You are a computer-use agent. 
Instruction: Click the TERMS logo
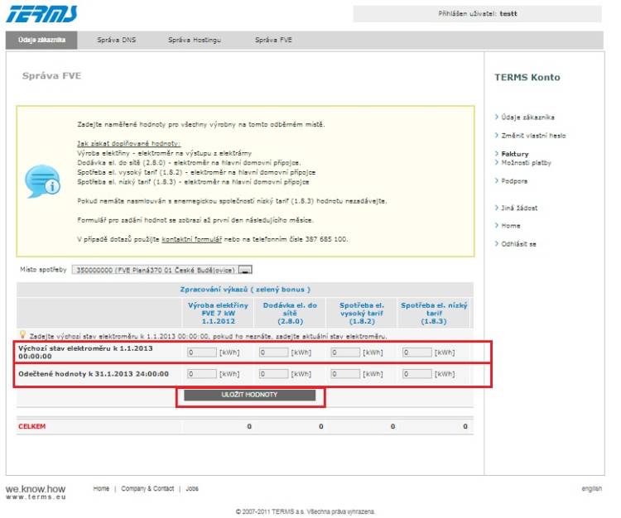(42, 13)
